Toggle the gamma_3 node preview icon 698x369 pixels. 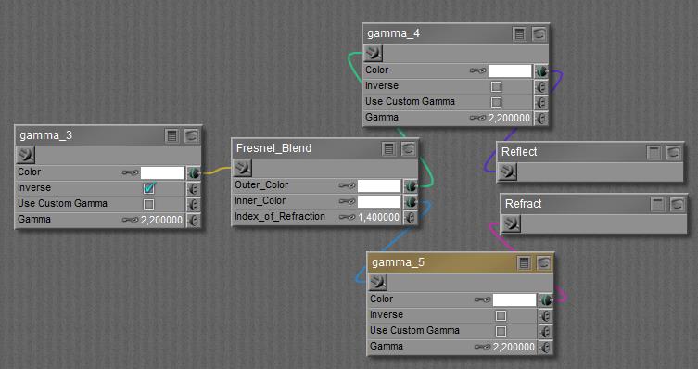coord(192,135)
